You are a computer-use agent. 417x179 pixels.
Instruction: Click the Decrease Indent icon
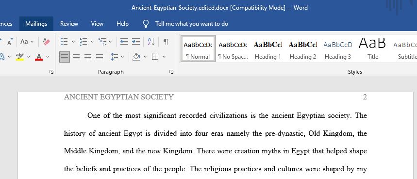coord(124,41)
